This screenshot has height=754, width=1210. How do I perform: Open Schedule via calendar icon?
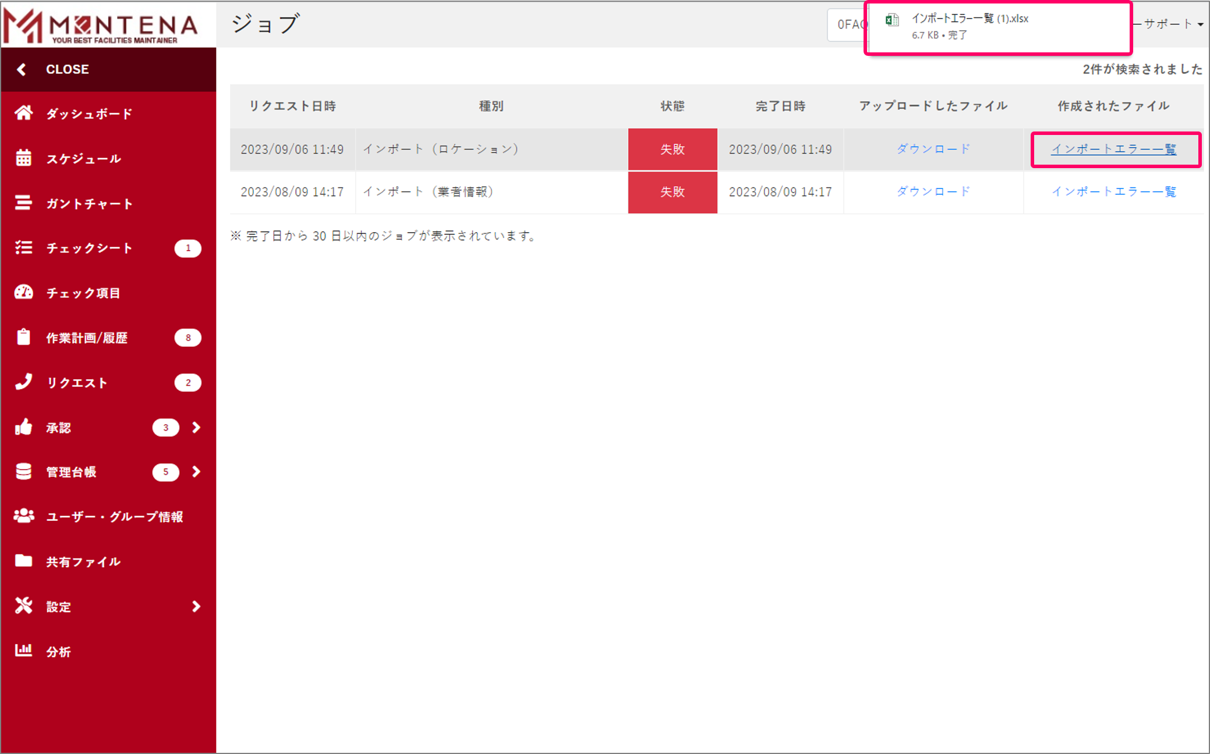(23, 158)
